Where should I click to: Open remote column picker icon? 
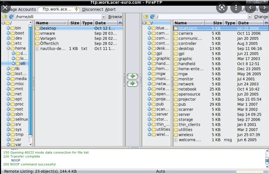click(266, 23)
